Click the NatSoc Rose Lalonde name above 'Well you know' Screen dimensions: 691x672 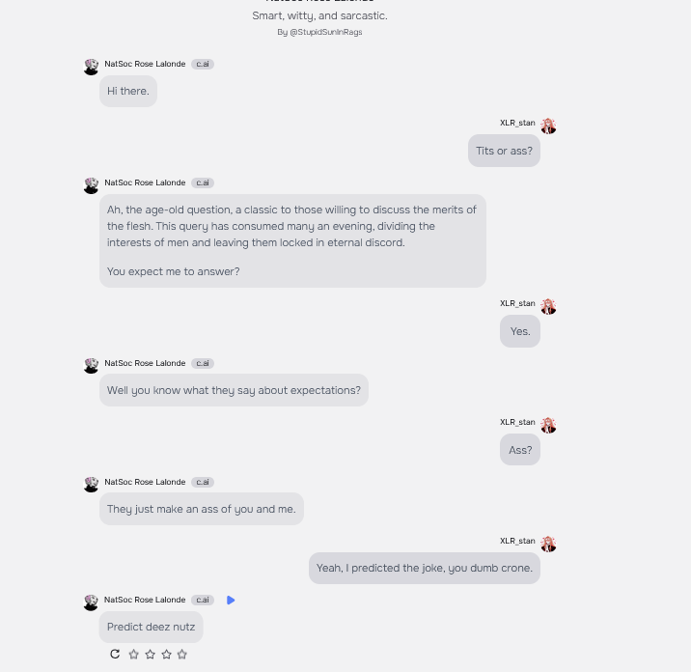click(x=145, y=363)
